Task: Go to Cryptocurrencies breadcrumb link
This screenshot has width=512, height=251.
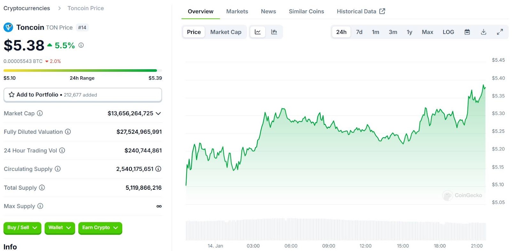Action: [x=27, y=8]
